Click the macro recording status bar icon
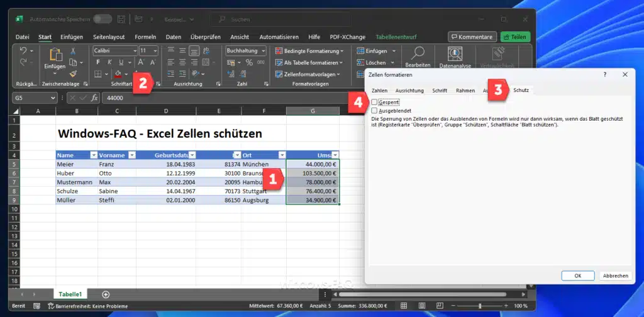644x317 pixels. [36, 306]
